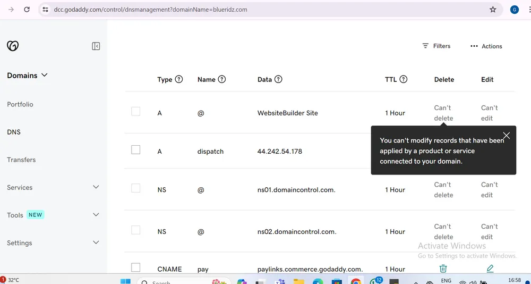Viewport: 531px width, 284px height.
Task: Go forward in browser history
Action: (11, 10)
